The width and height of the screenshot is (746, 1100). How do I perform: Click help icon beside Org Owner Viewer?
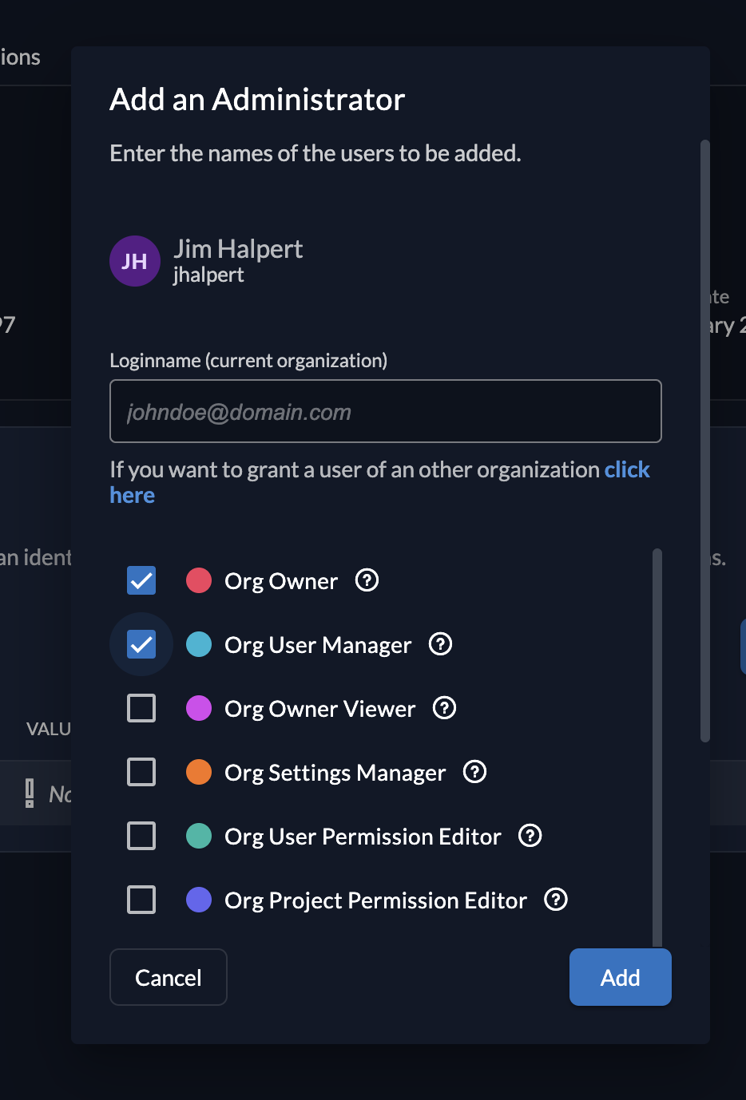pos(444,708)
